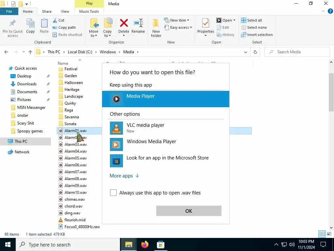Click the red Delete icon
This screenshot has width=334, height=251.
124,23
